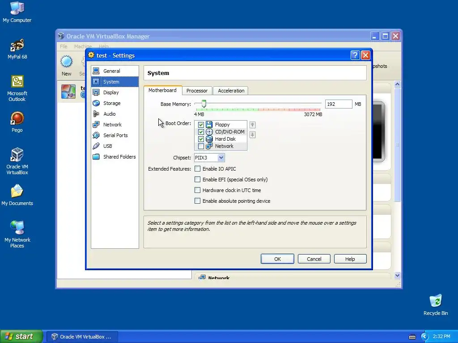Open File menu in VirtualBox Manager
The width and height of the screenshot is (458, 343).
pyautogui.click(x=64, y=46)
